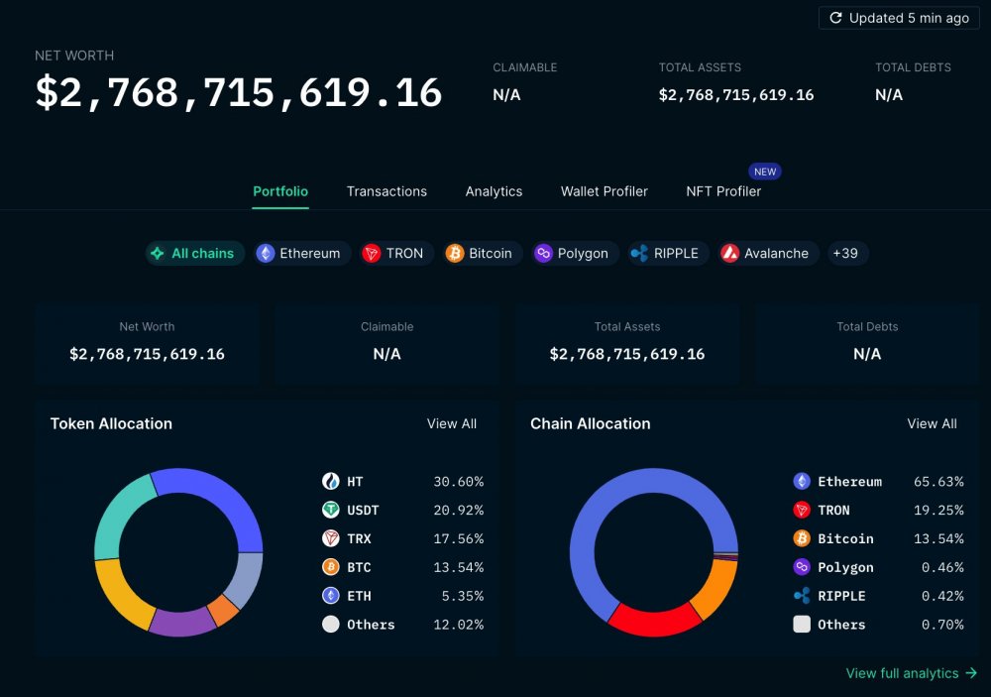Expand the +39 more chains list
Image resolution: width=991 pixels, height=697 pixels.
pos(847,253)
